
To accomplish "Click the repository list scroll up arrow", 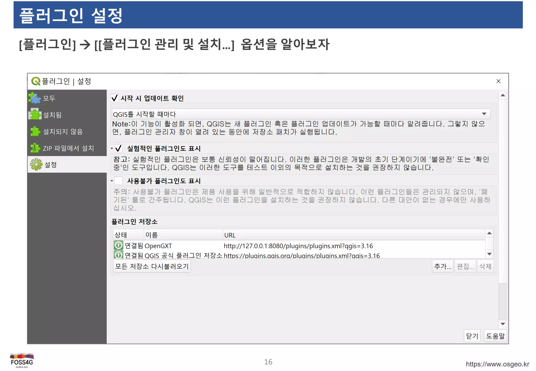I will coord(489,233).
